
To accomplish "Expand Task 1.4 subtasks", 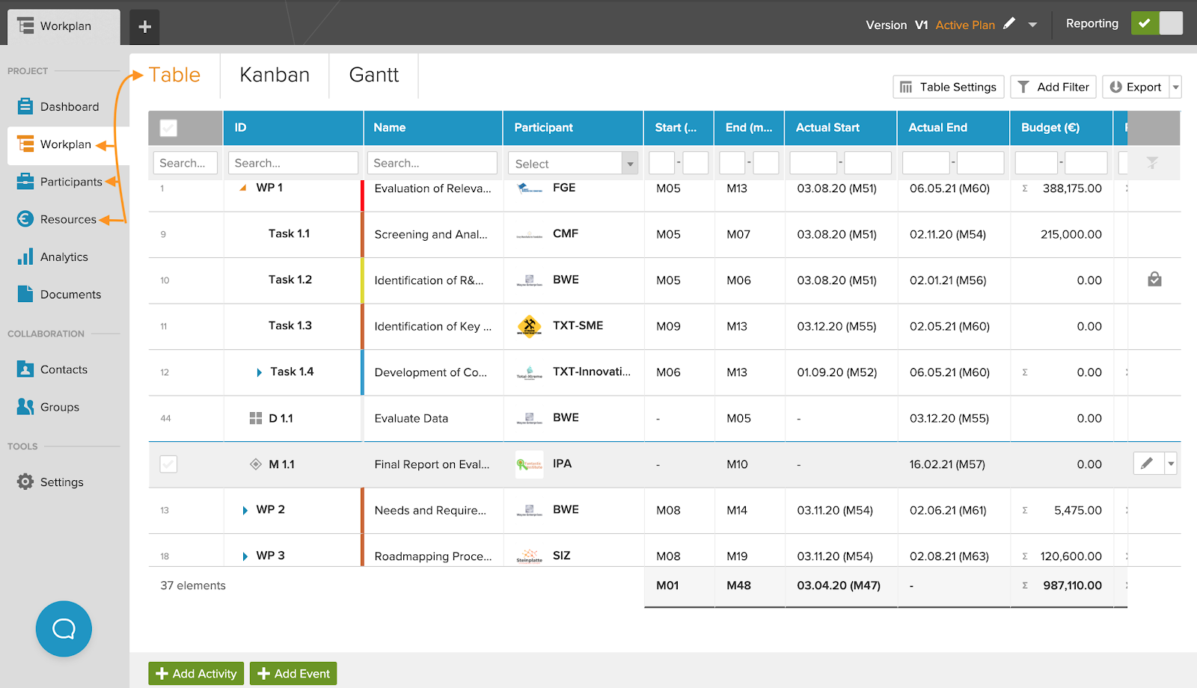I will (x=259, y=372).
